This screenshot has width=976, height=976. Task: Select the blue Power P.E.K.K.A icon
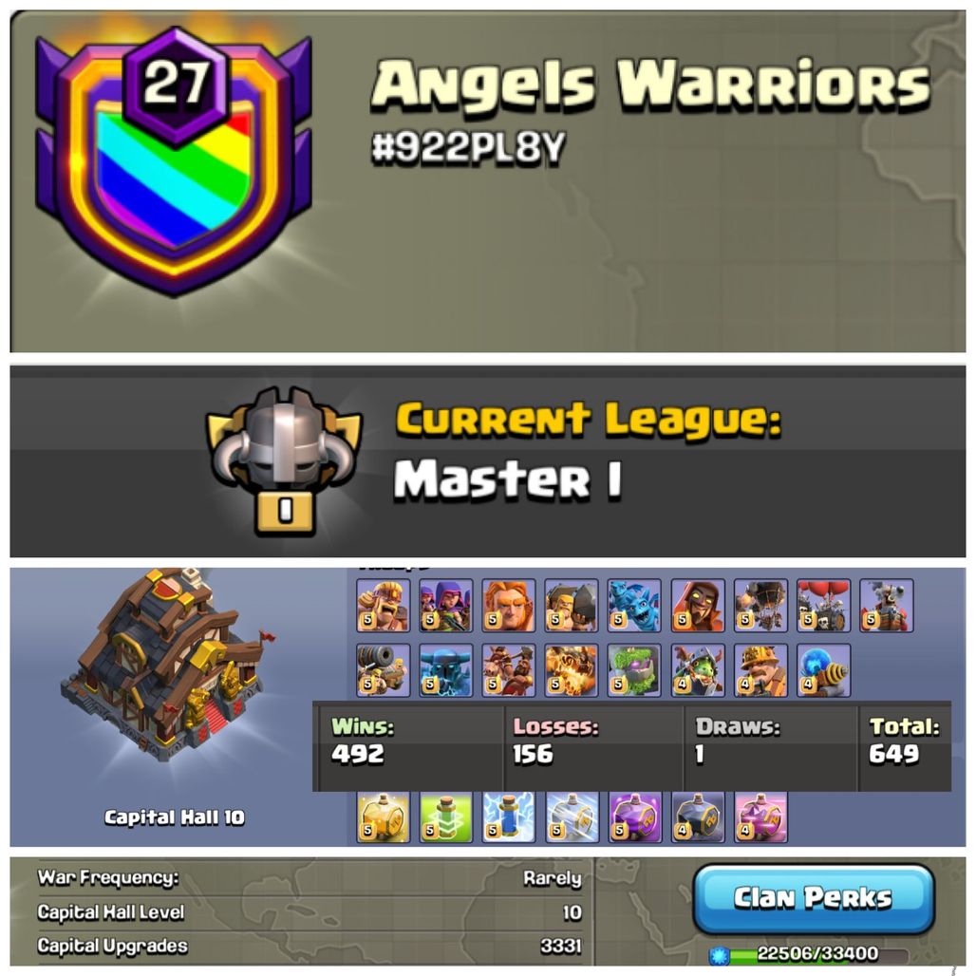pos(445,669)
